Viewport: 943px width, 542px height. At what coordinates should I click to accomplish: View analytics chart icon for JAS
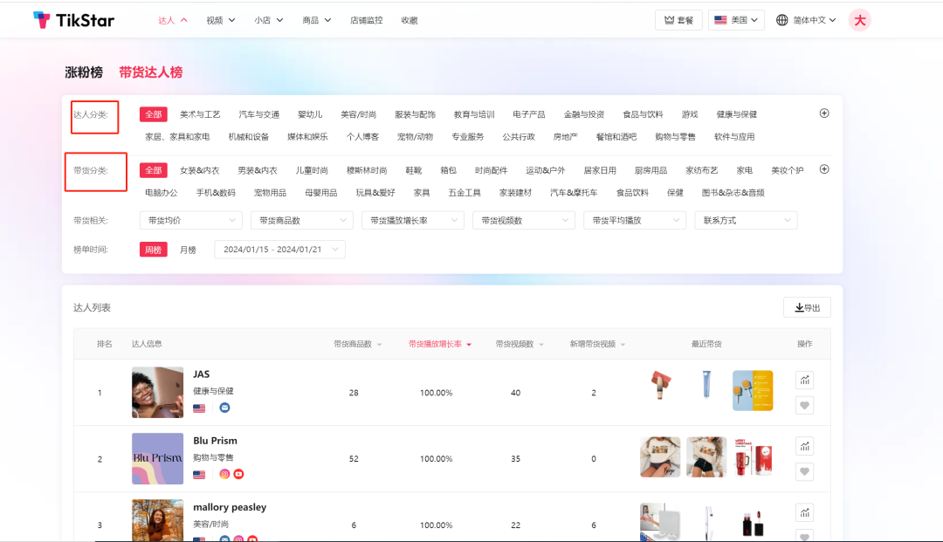(804, 380)
